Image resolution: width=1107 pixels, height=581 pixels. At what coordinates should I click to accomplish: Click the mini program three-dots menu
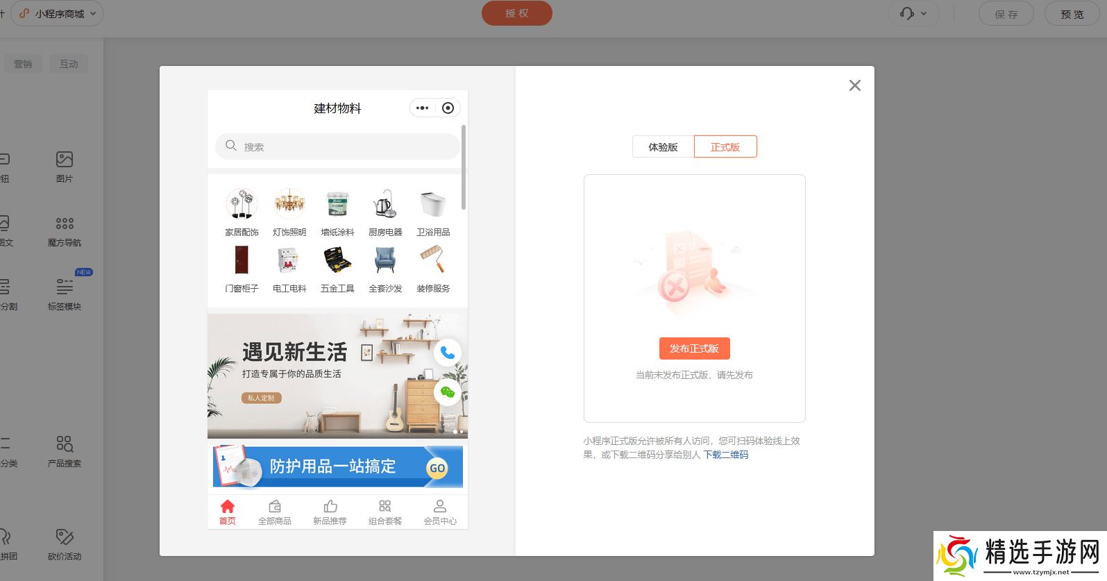pyautogui.click(x=423, y=108)
